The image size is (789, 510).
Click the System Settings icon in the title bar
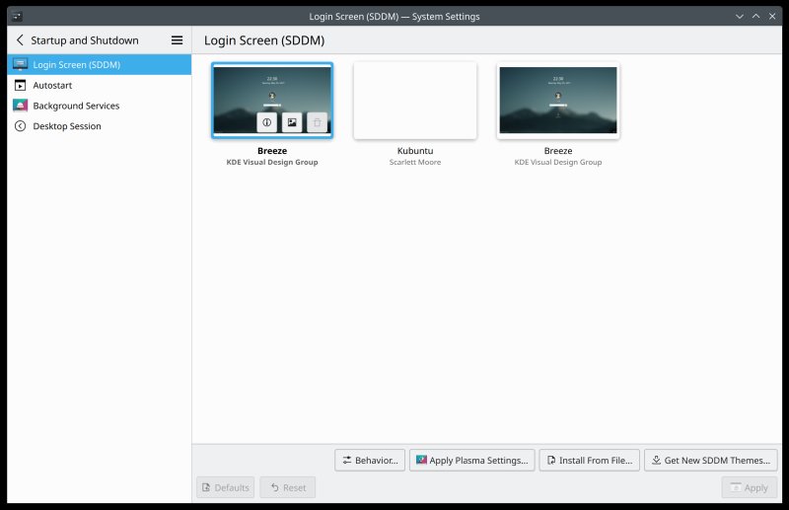pos(17,16)
